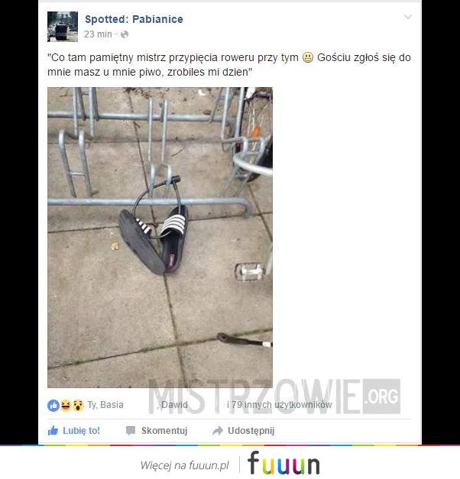Click the fuuun logo in footer

[283, 463]
